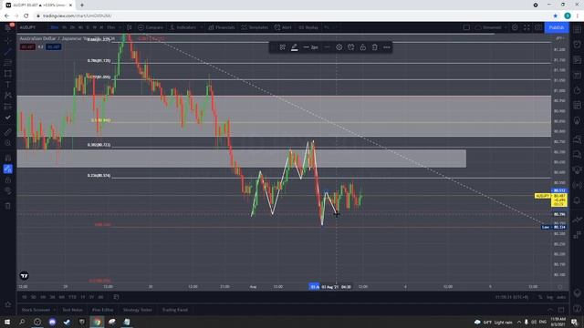
Task: Open the watchlist panel in right sidebar
Action: coord(578,28)
